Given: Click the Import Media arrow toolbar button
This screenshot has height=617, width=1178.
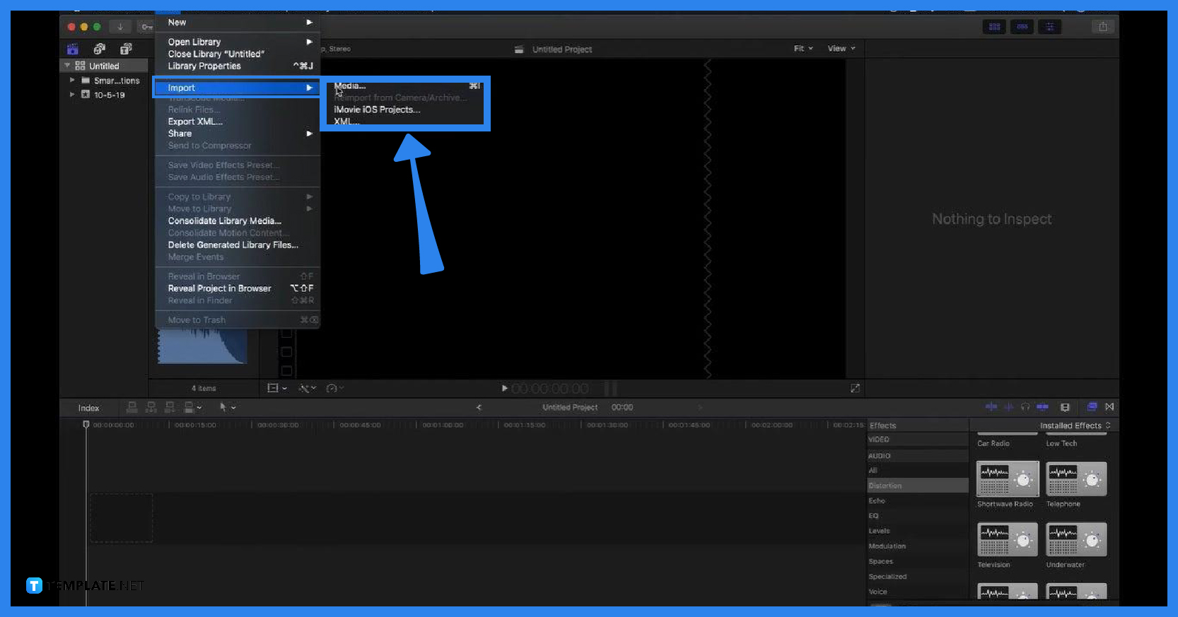Looking at the screenshot, I should coord(120,27).
